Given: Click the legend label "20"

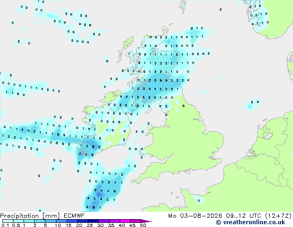Looking at the screenshot, I should [79, 225].
